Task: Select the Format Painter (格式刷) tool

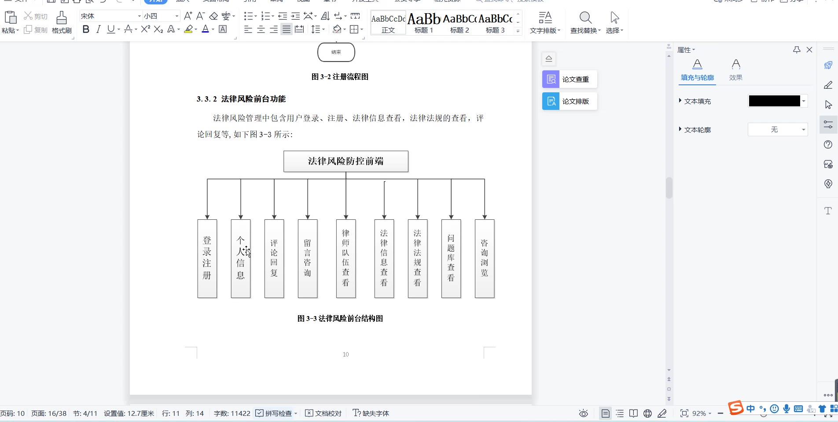Action: [x=62, y=22]
